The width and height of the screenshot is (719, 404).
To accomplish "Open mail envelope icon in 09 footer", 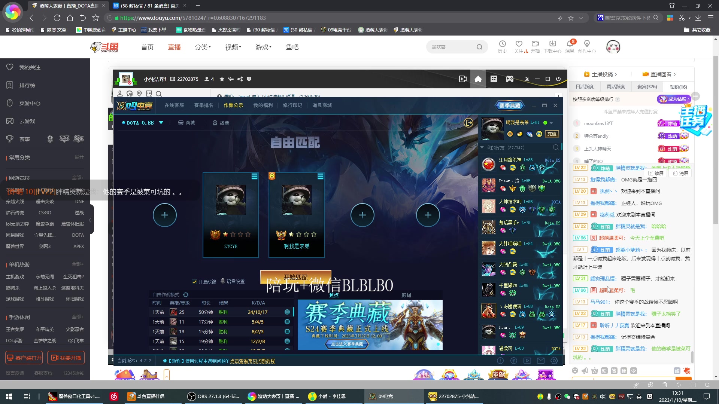I will (x=541, y=361).
